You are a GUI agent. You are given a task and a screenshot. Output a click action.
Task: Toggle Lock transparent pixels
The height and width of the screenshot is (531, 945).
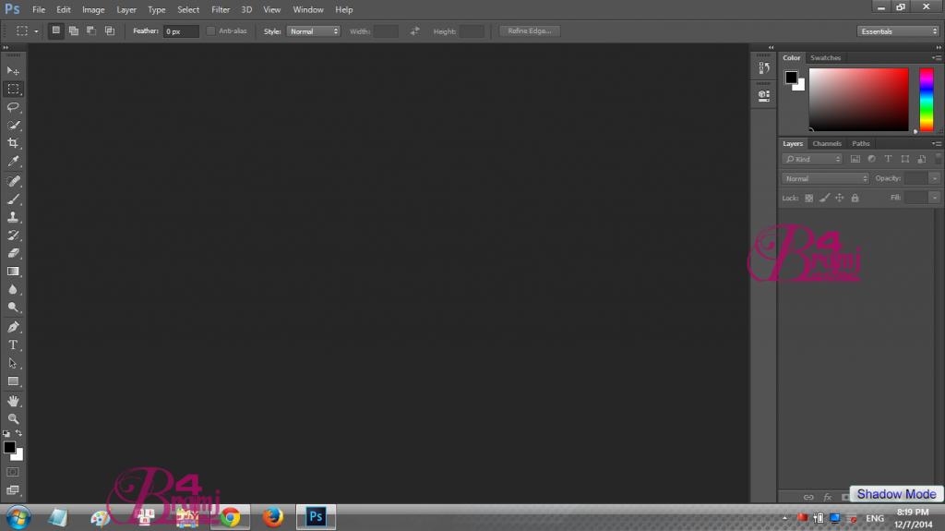[808, 198]
